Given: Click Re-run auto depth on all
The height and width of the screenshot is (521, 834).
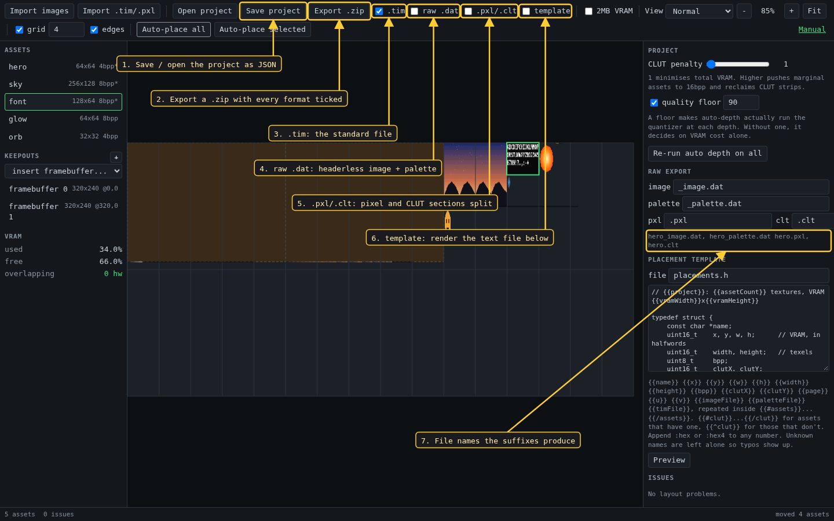Looking at the screenshot, I should coord(707,153).
